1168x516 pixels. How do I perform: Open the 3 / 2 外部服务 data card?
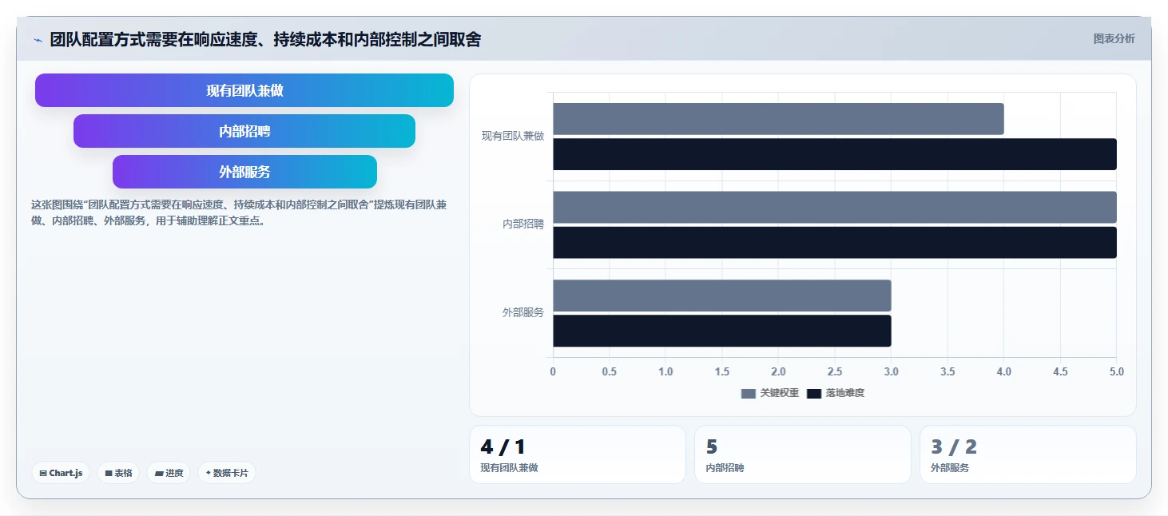click(1027, 454)
